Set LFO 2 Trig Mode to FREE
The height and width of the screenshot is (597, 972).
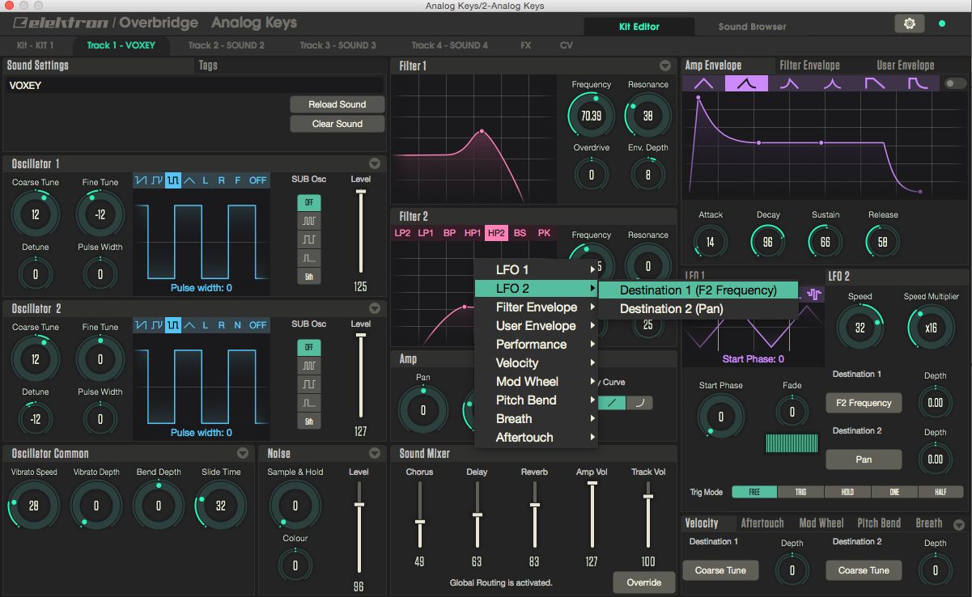point(754,492)
